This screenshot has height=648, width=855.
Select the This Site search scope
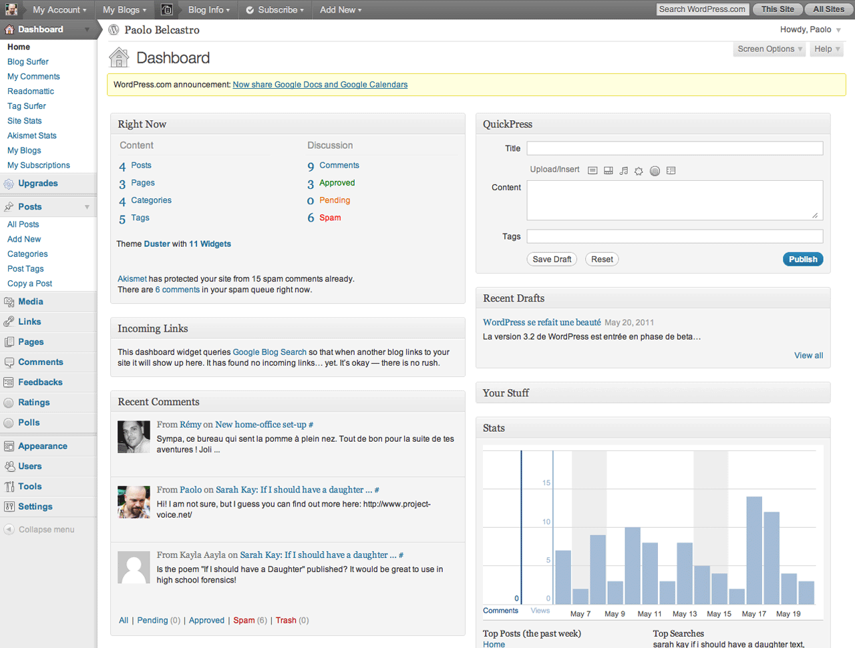(778, 9)
